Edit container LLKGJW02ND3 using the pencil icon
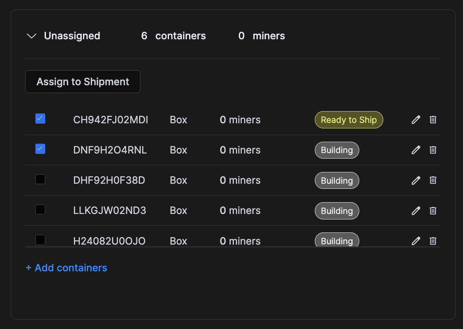 [416, 211]
